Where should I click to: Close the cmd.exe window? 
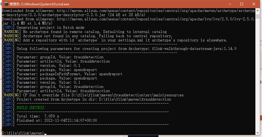254,4
